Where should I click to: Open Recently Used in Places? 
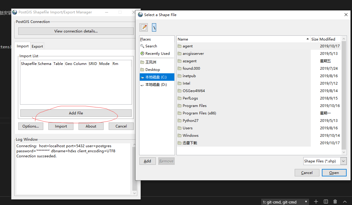click(x=157, y=54)
